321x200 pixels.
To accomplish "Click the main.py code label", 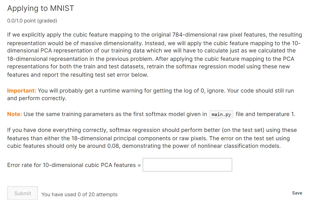I will point(221,114).
